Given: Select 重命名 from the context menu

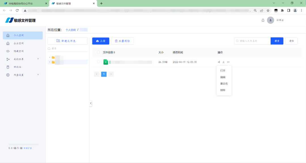Looking at the screenshot, I should point(224,84).
